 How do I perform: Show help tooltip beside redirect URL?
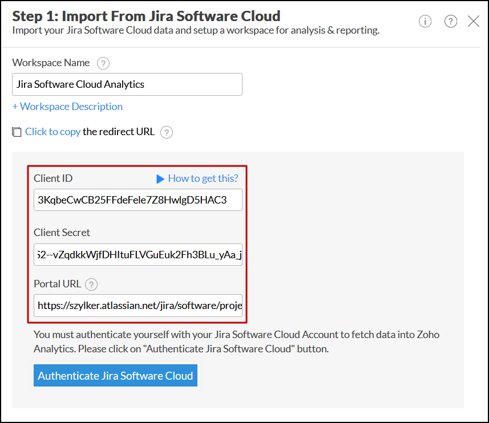pyautogui.click(x=167, y=132)
